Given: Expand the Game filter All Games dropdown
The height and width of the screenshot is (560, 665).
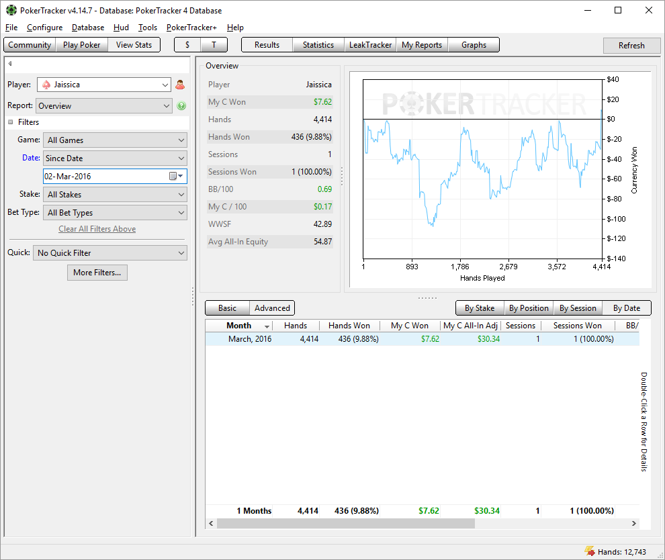Looking at the screenshot, I should 115,140.
